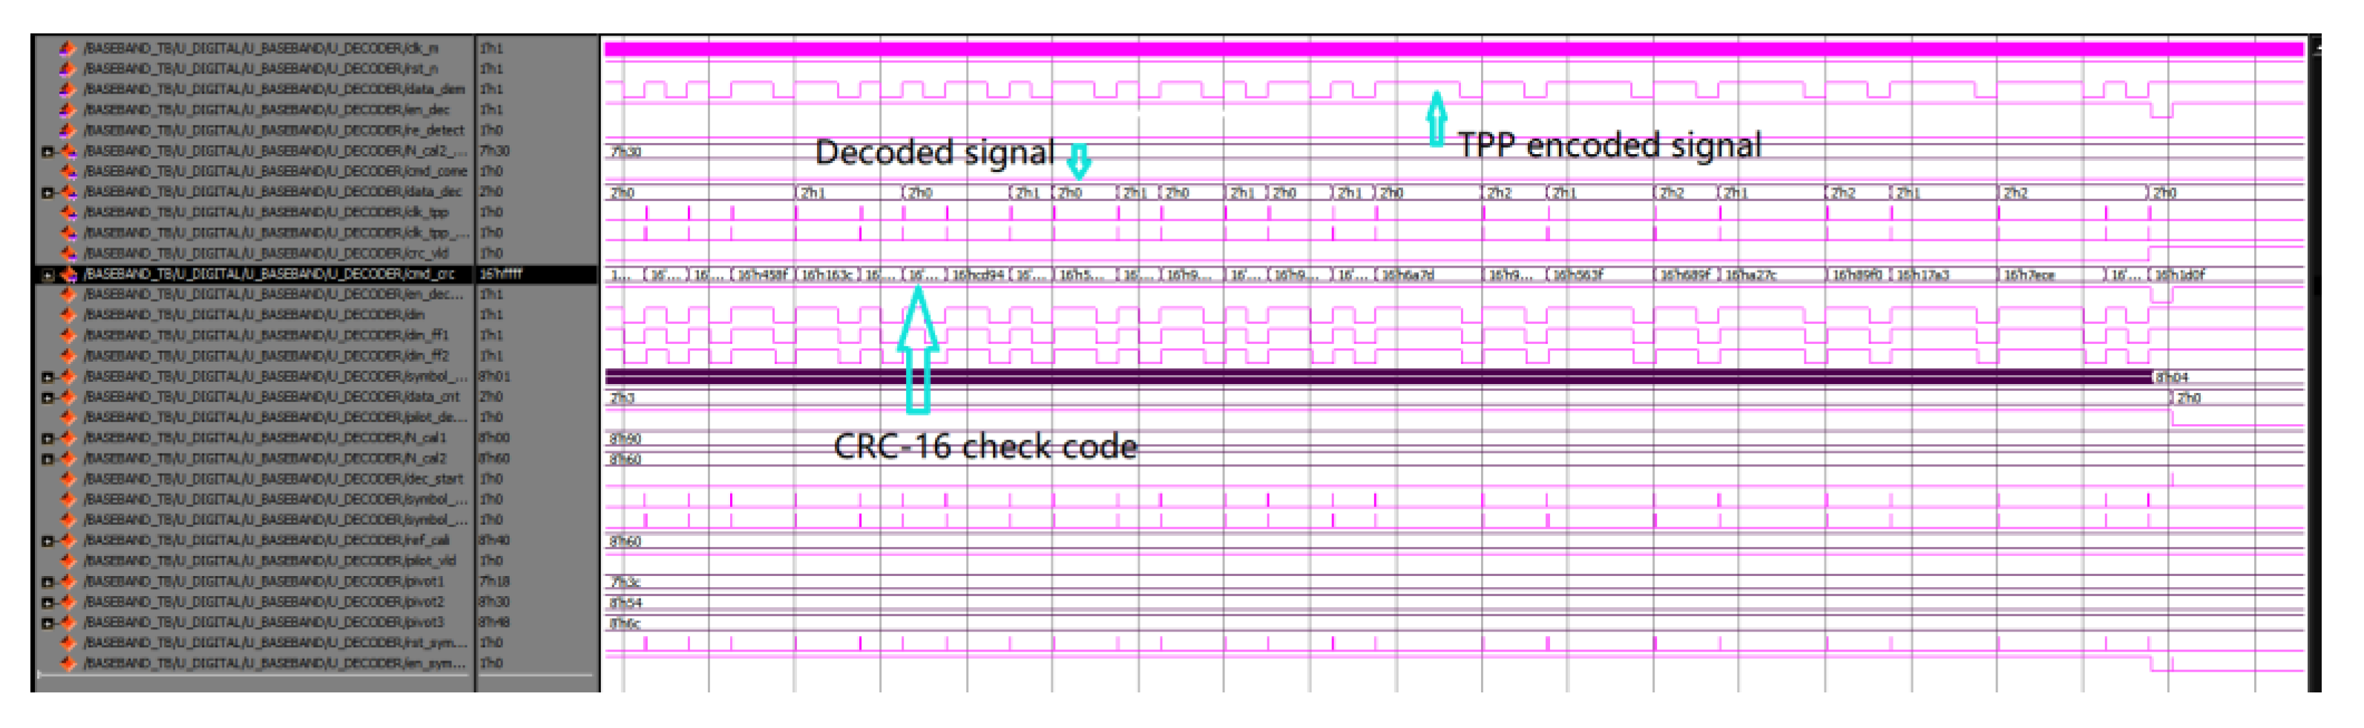
Task: Click waveform CRC value 16'h6a7d
Action: pyautogui.click(x=1408, y=275)
